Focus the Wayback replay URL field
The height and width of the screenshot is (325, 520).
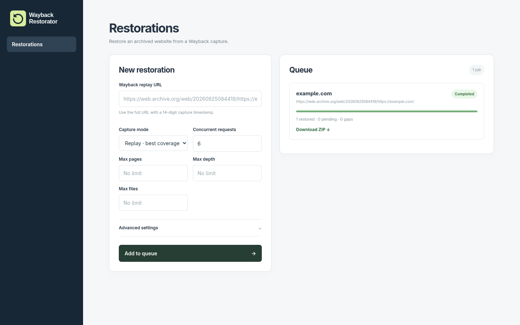190,99
